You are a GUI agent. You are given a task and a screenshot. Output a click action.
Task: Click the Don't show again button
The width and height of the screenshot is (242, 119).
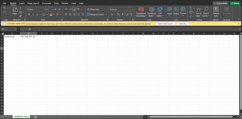coord(165,24)
